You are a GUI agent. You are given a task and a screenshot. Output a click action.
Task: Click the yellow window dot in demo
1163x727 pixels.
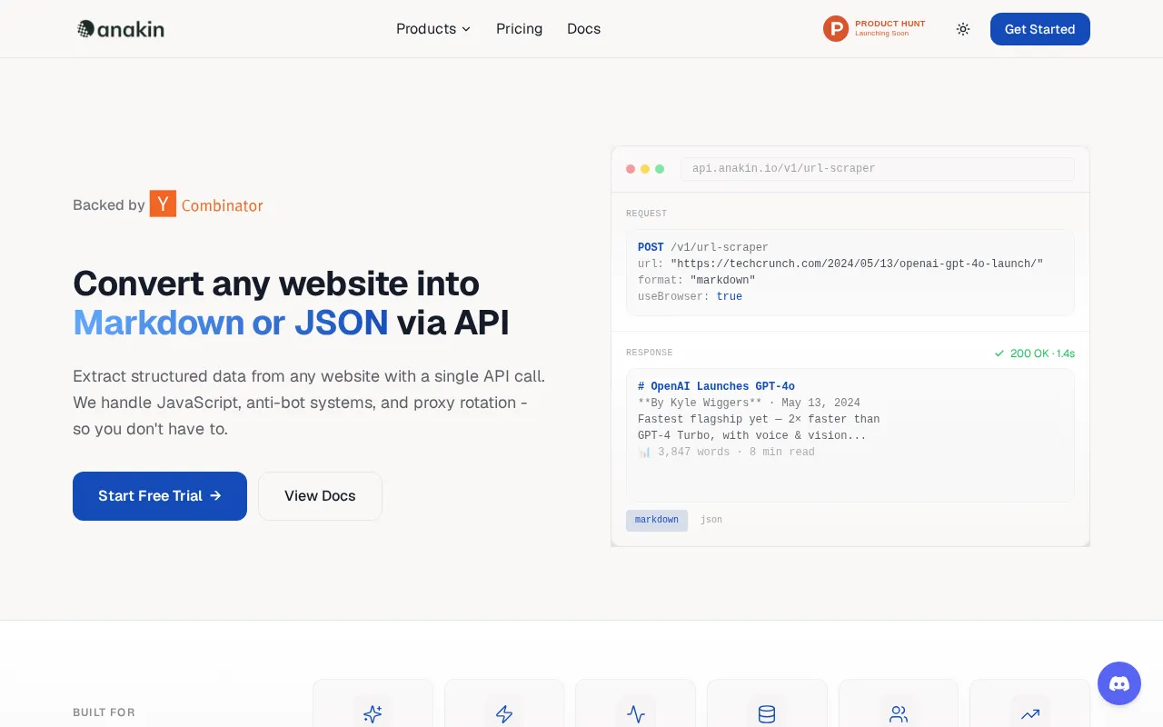645,169
